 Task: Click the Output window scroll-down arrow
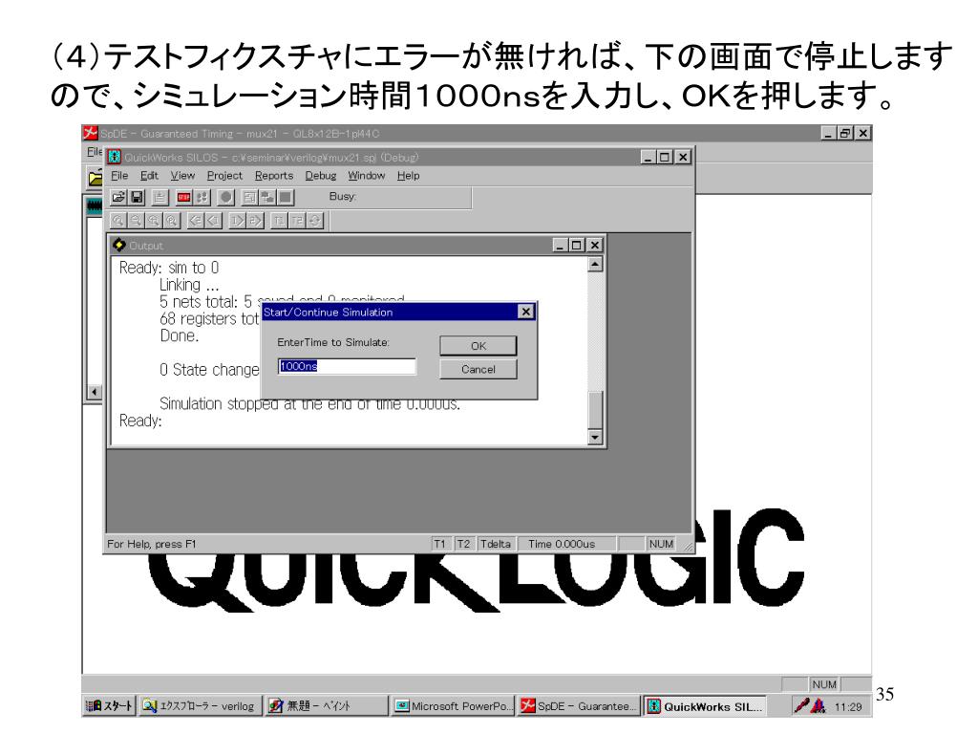pos(595,437)
